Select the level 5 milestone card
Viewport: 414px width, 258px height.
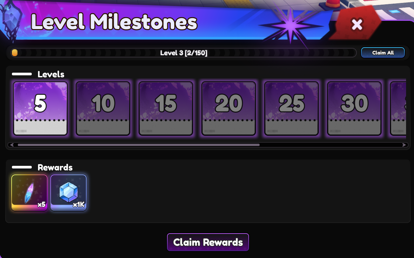coord(40,109)
